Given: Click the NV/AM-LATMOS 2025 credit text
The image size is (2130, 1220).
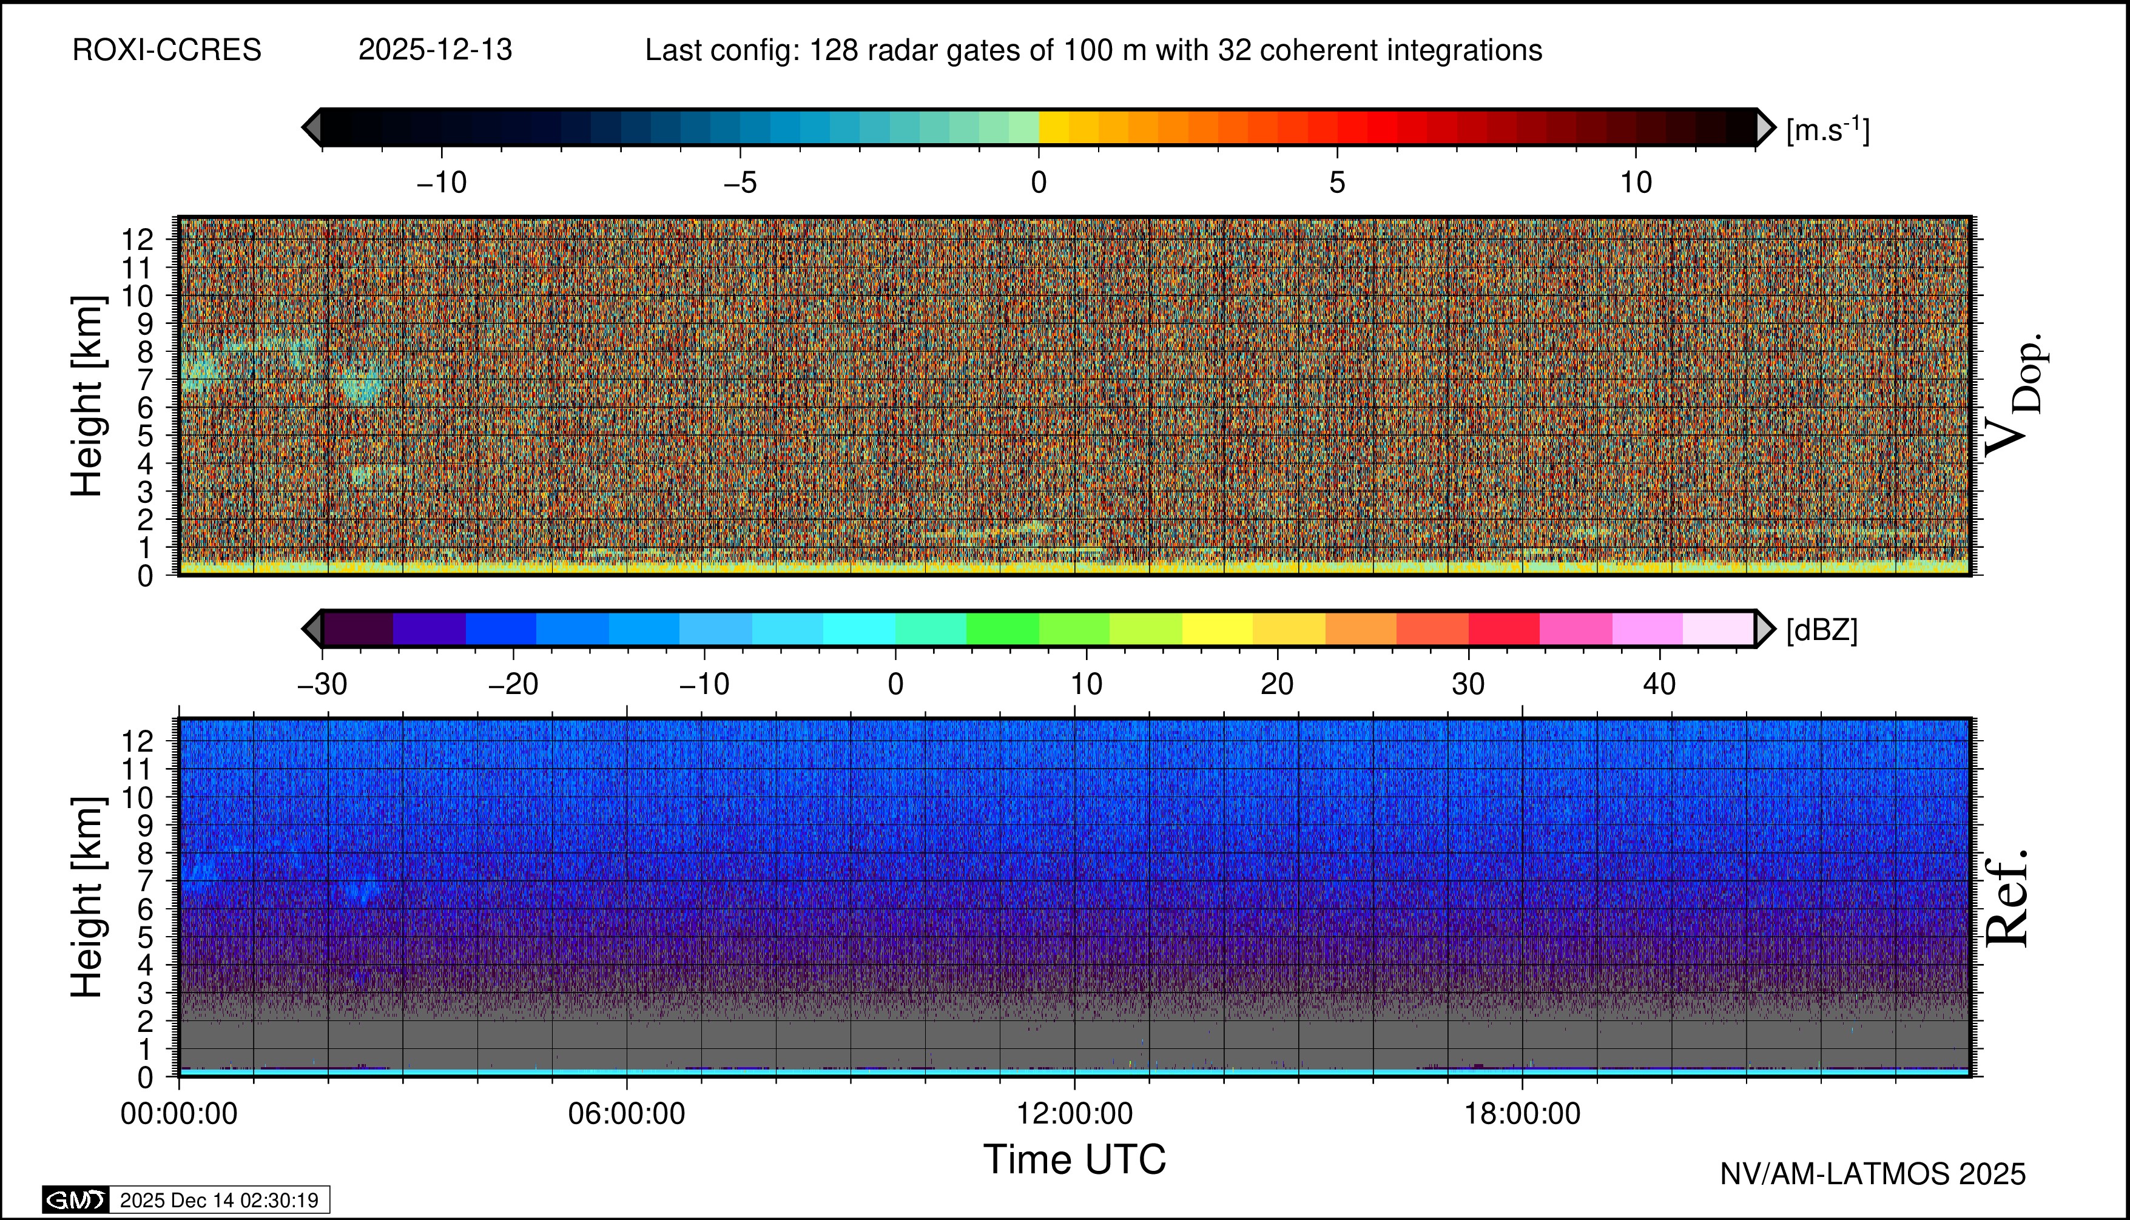Looking at the screenshot, I should pyautogui.click(x=1872, y=1174).
